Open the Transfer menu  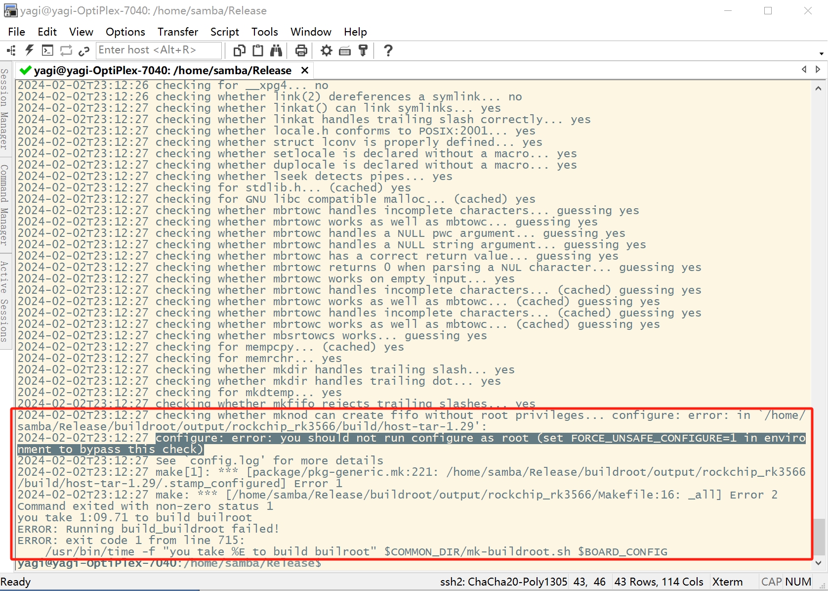click(x=177, y=32)
